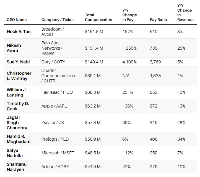Click the 48% revenue change value

tap(181, 122)
